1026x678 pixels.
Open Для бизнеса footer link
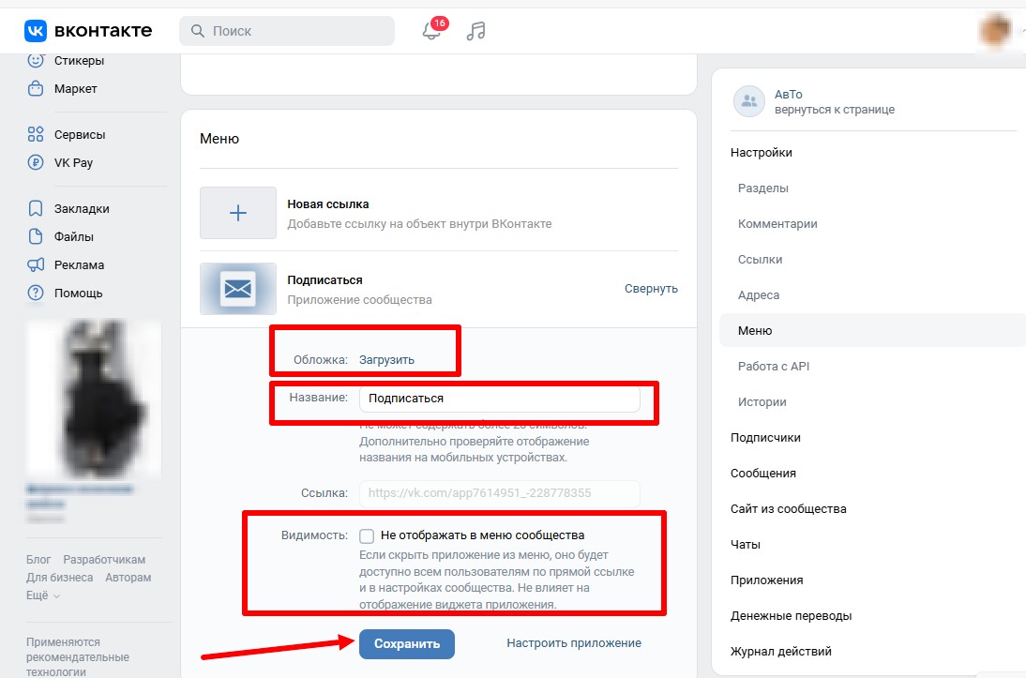click(59, 578)
